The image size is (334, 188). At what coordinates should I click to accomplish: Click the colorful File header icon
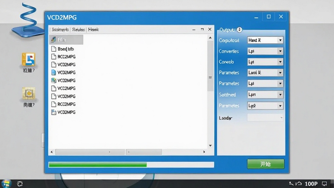coord(54,39)
